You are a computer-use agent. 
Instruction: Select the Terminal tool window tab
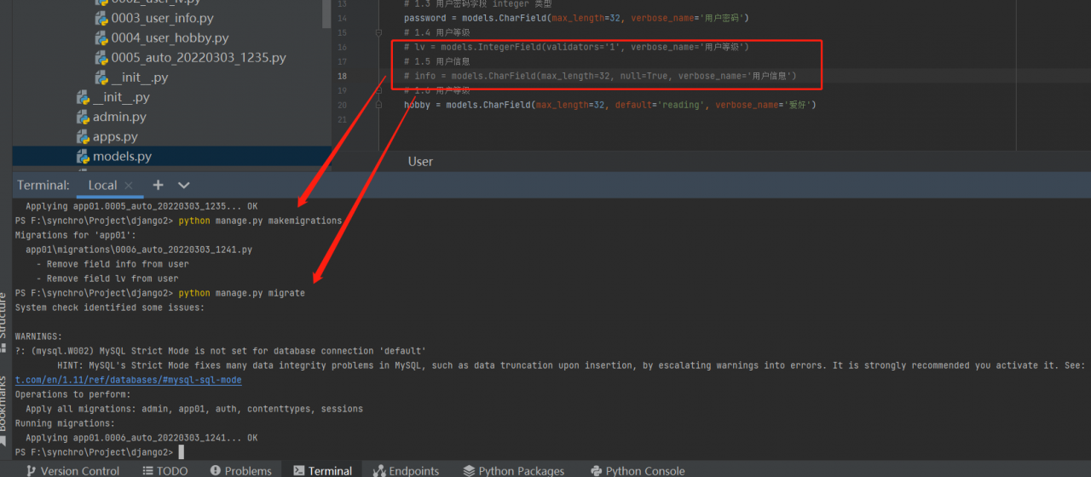point(323,470)
